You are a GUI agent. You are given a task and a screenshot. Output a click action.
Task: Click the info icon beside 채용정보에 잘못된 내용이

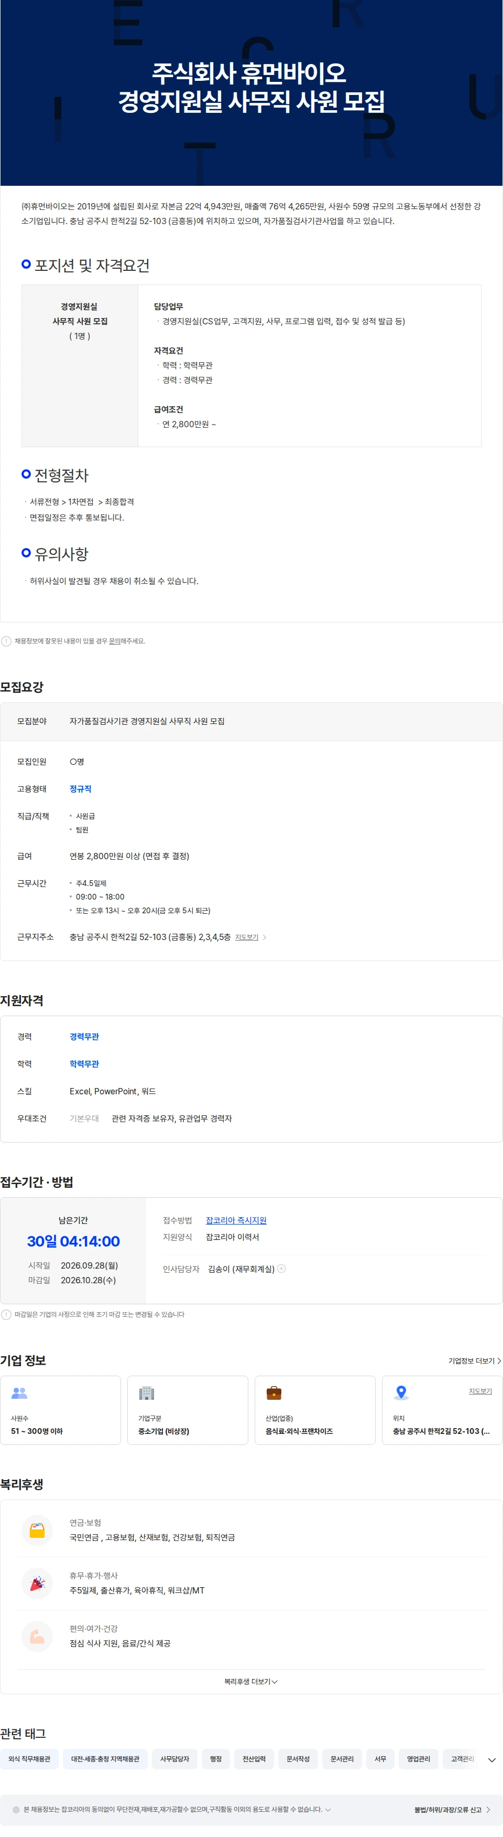[6, 641]
